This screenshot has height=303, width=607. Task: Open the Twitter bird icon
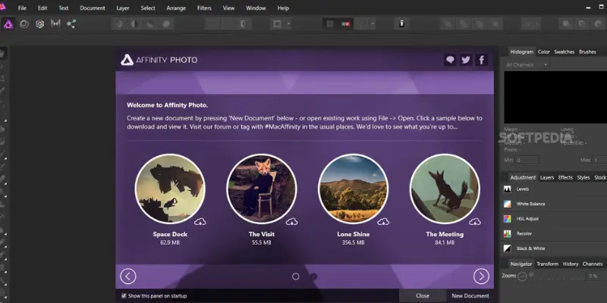[x=466, y=60]
